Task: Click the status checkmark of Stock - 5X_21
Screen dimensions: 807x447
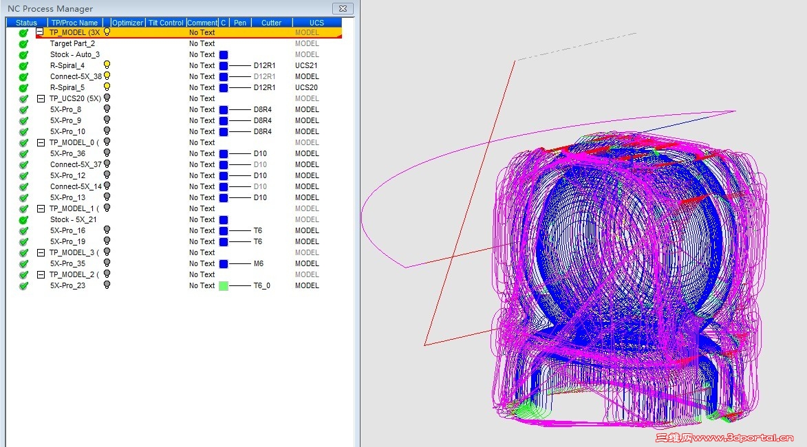Action: point(23,219)
